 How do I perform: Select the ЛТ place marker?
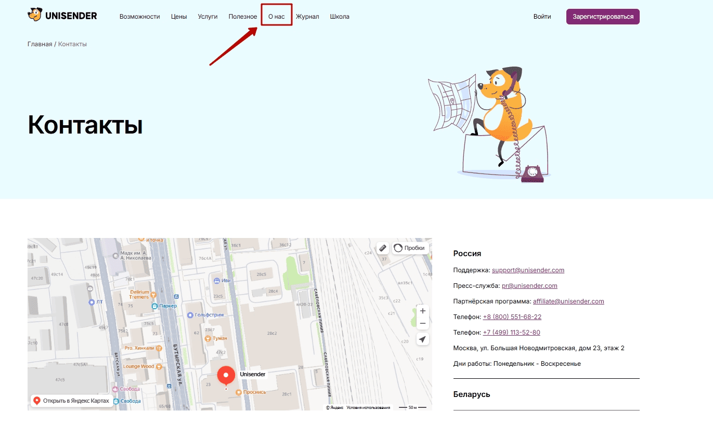pos(92,302)
